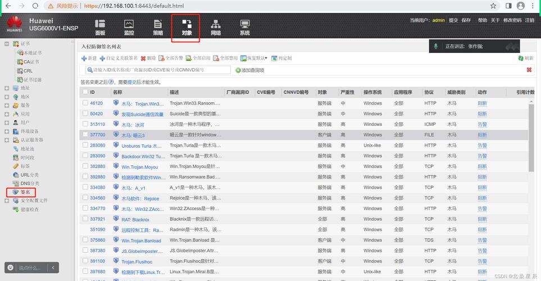
Task: Click the 保存 (Save) link in header
Action: pos(466,20)
